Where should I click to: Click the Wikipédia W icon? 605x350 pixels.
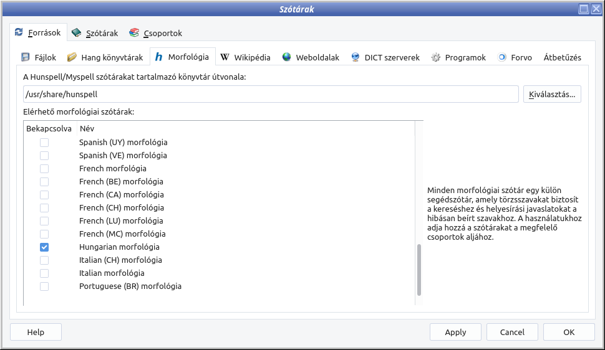click(x=225, y=57)
